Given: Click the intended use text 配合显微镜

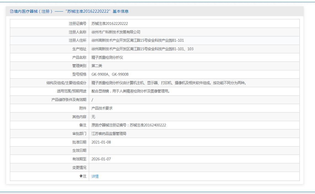Looking at the screenshot, I should point(131,91).
